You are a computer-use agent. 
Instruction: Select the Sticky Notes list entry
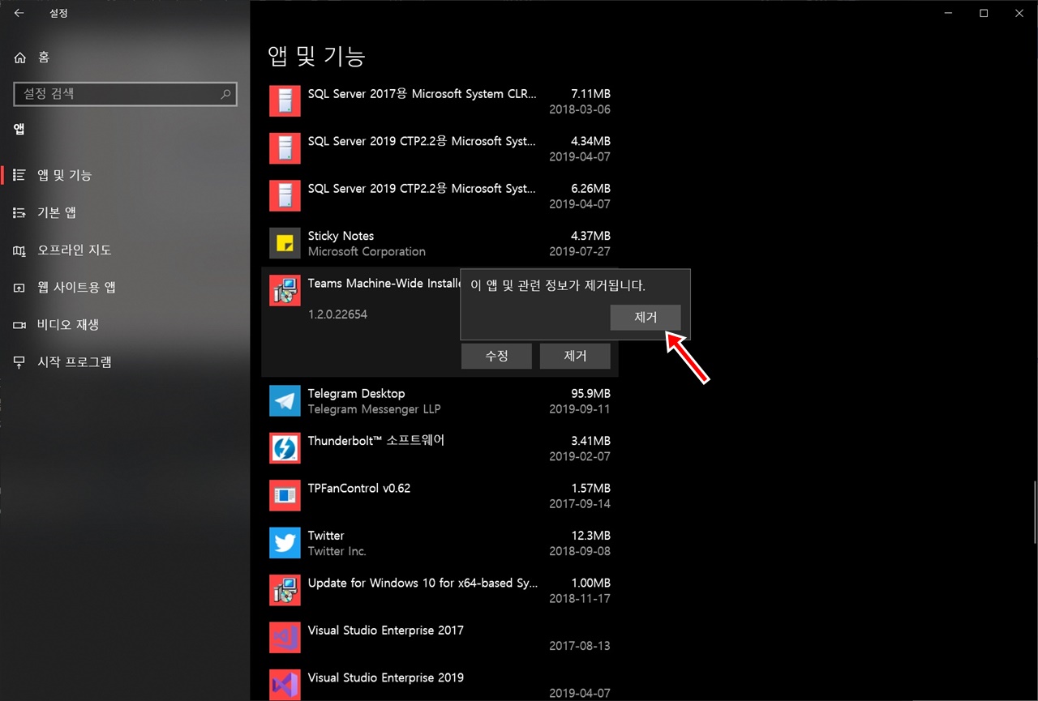tap(440, 243)
